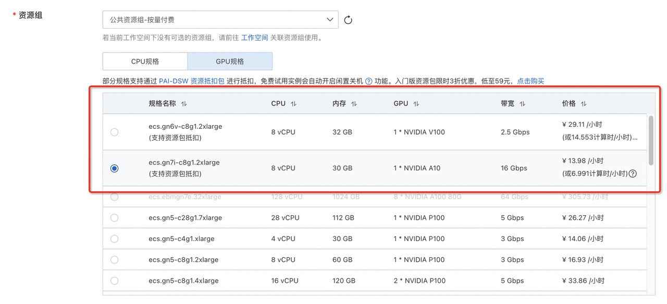Switch to GPU规格 tab
The width and height of the screenshot is (667, 304).
point(230,61)
